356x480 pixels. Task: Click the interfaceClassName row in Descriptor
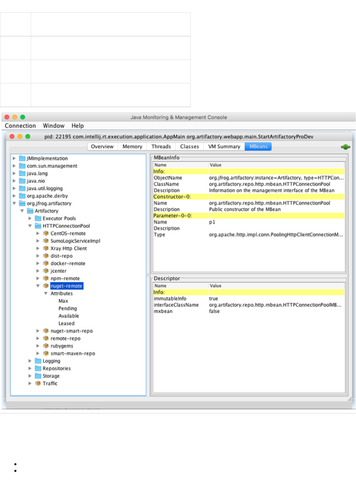(249, 305)
